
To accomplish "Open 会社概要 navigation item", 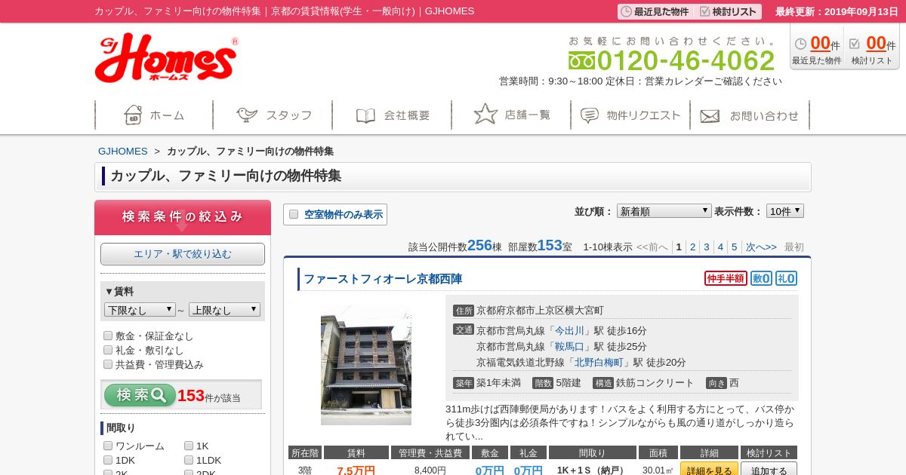I will 393,115.
